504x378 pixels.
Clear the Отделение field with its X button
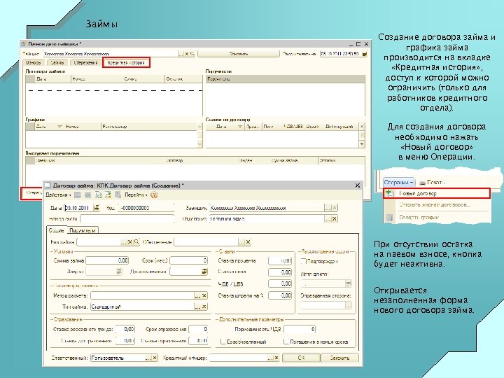(x=335, y=219)
